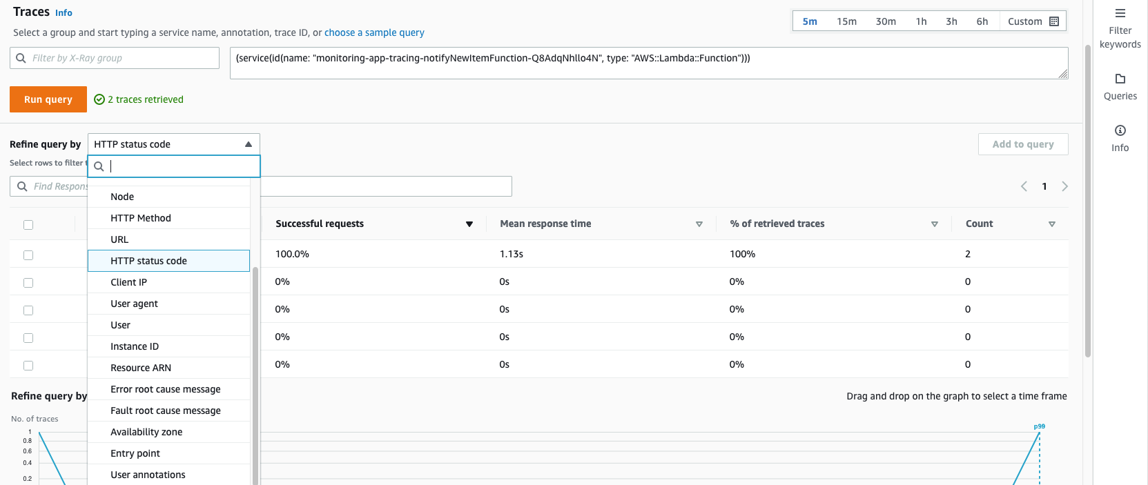
Task: Toggle the select-all rows checkbox in header
Action: point(28,225)
